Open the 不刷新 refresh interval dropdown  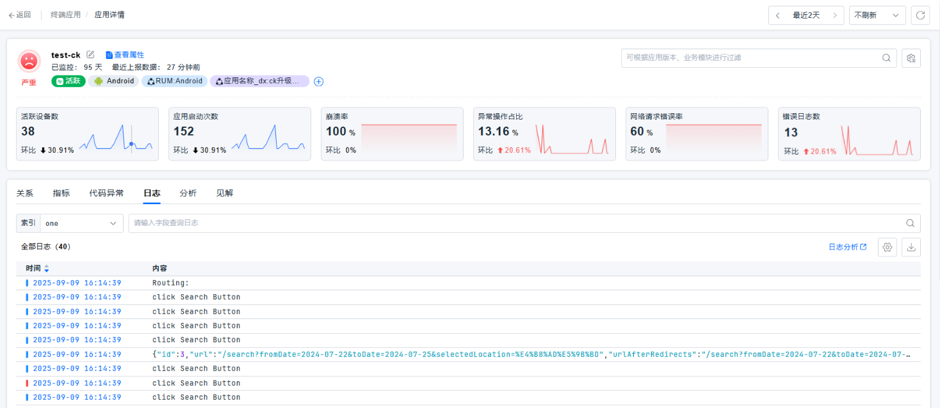pos(877,15)
